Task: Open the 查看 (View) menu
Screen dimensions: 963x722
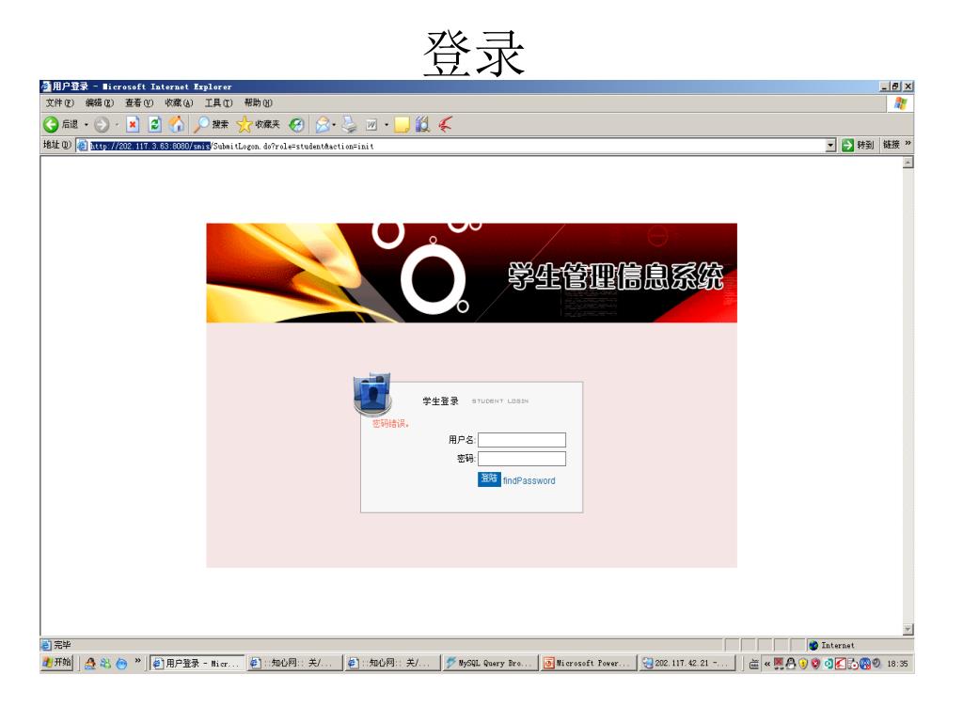Action: coord(139,103)
